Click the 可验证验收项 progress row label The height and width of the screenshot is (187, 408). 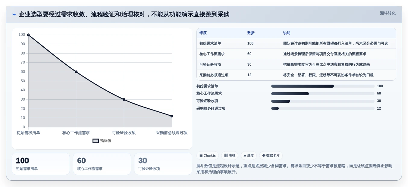click(207, 101)
